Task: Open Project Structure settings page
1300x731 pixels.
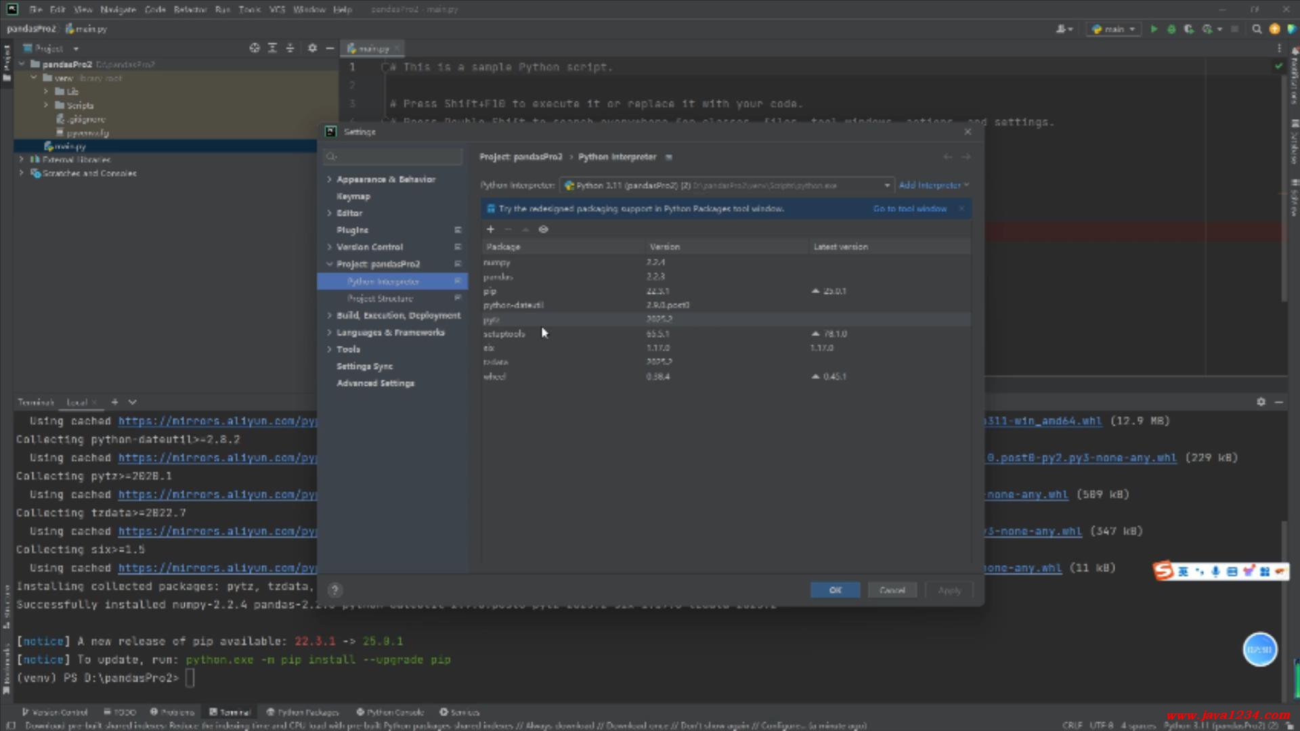Action: (x=380, y=298)
